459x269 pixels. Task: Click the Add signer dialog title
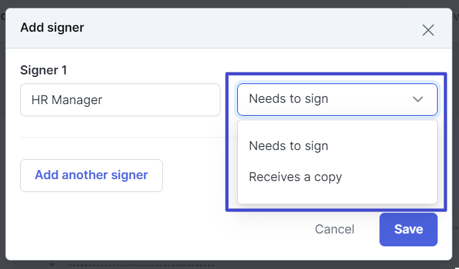52,28
